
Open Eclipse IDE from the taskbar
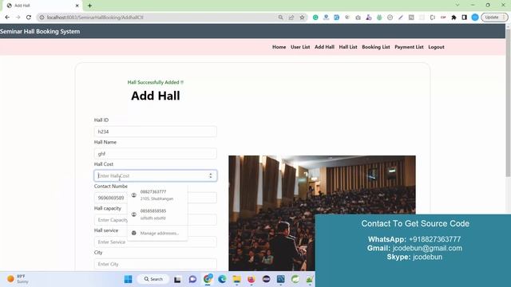point(266,279)
